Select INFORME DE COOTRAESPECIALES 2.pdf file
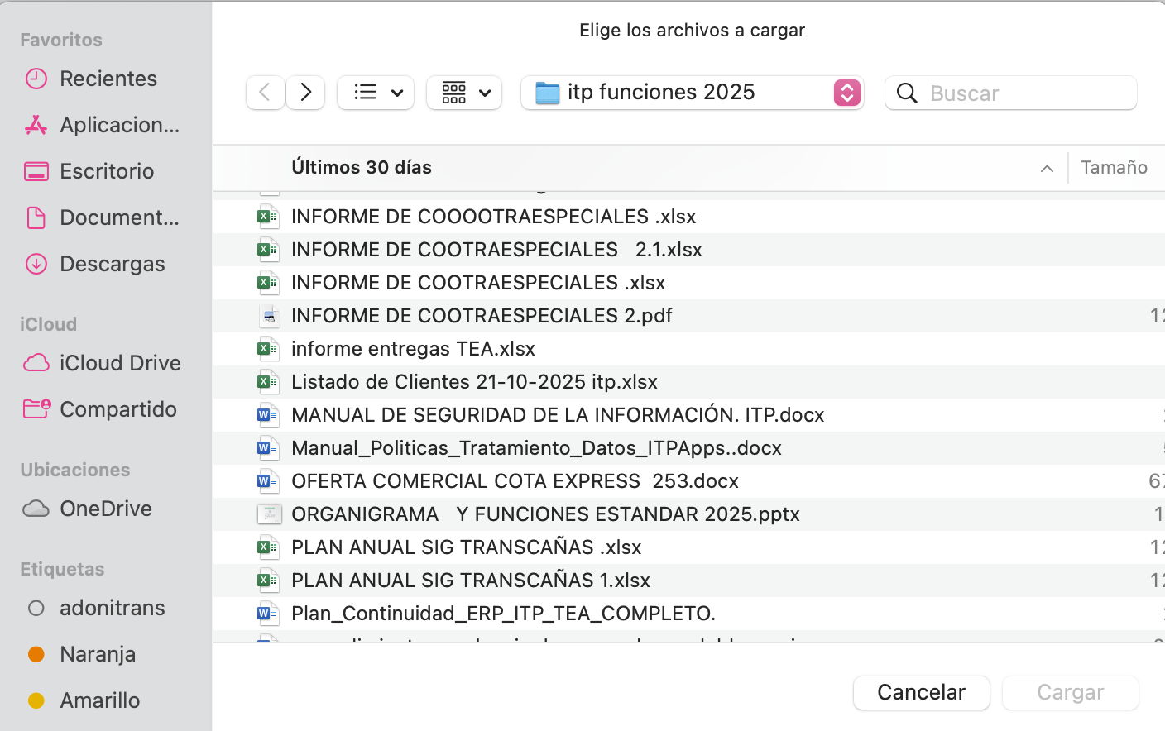 482,316
